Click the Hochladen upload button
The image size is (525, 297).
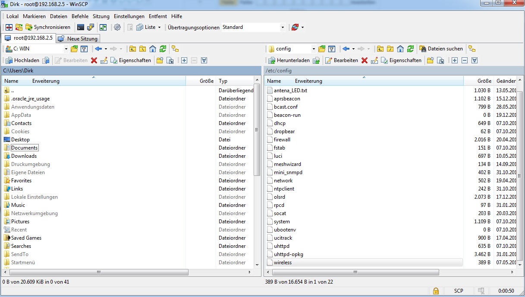22,60
